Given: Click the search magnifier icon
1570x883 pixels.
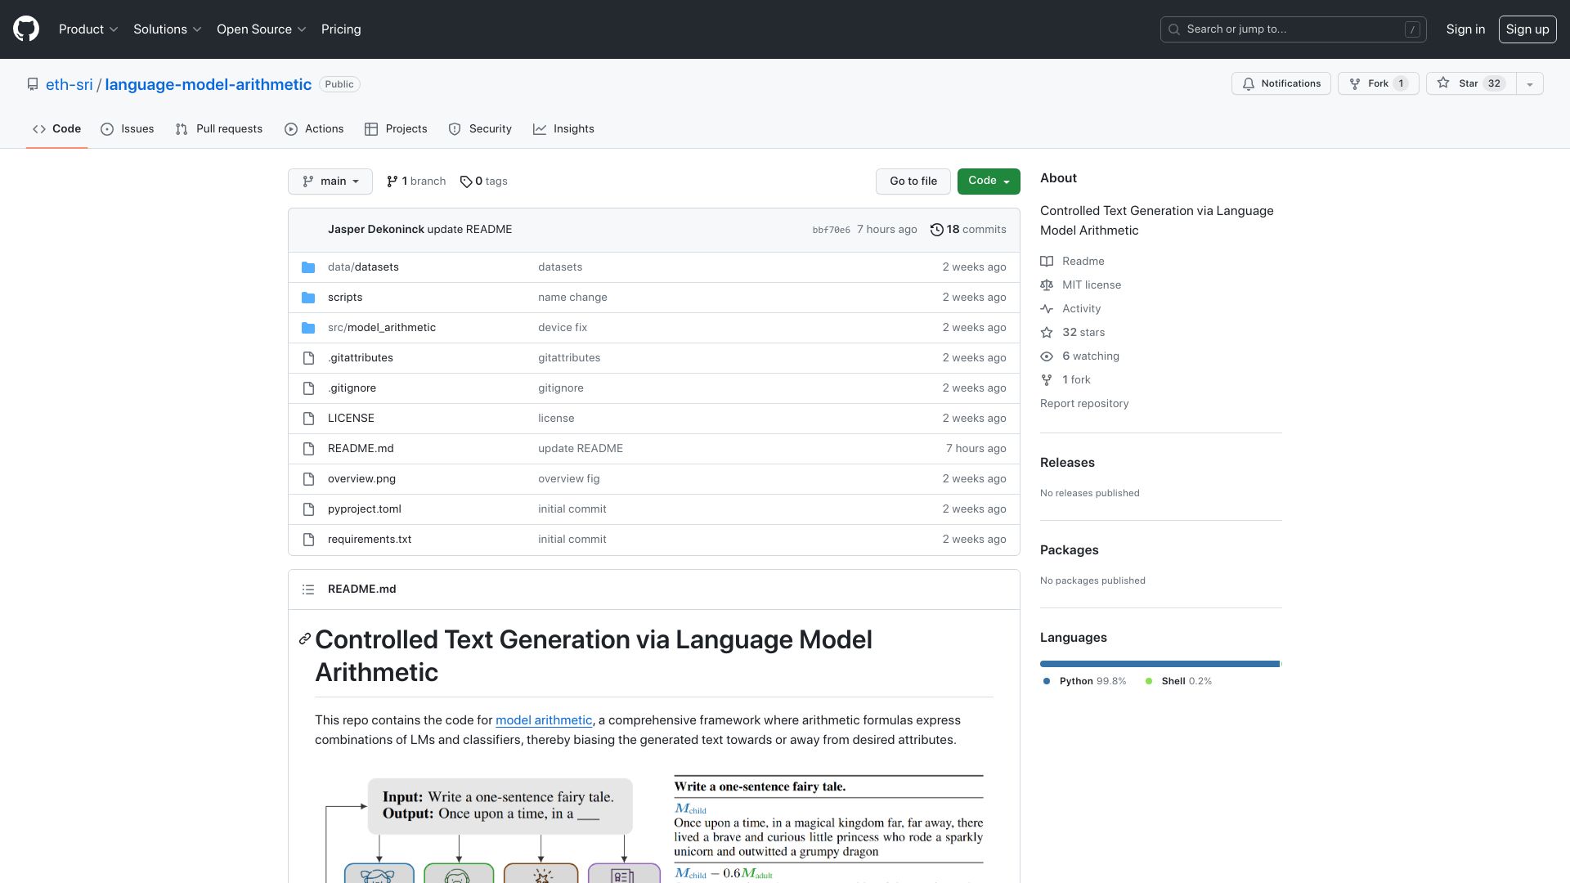Looking at the screenshot, I should pos(1174,29).
